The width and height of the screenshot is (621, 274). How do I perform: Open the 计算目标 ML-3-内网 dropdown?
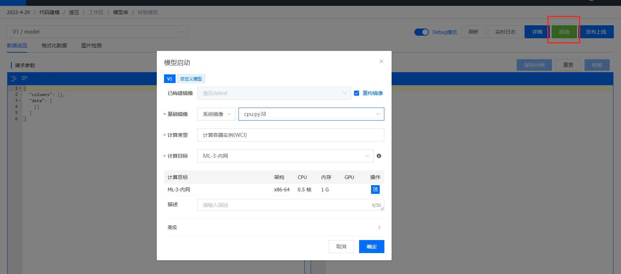[285, 156]
